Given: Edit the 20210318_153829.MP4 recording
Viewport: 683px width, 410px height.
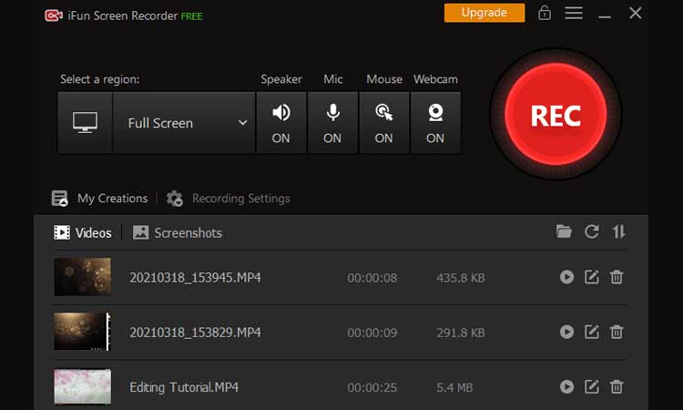Looking at the screenshot, I should (x=592, y=333).
